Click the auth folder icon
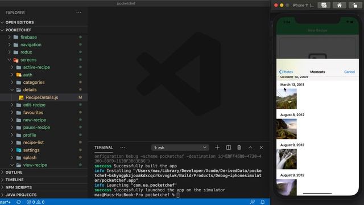Viewport: 364px width, 205px height. [19, 75]
